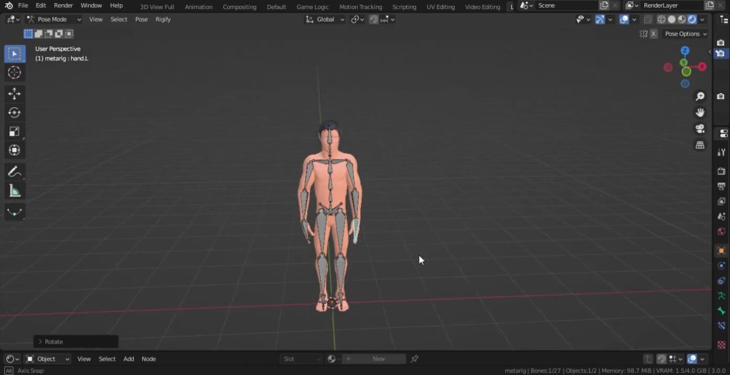Click the Scene name field
The image size is (730, 375).
(566, 5)
